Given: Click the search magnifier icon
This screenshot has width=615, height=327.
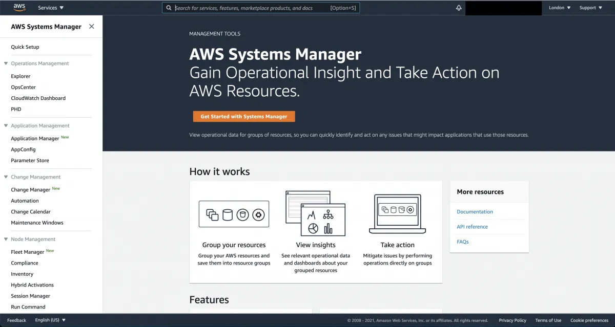Looking at the screenshot, I should 169,8.
